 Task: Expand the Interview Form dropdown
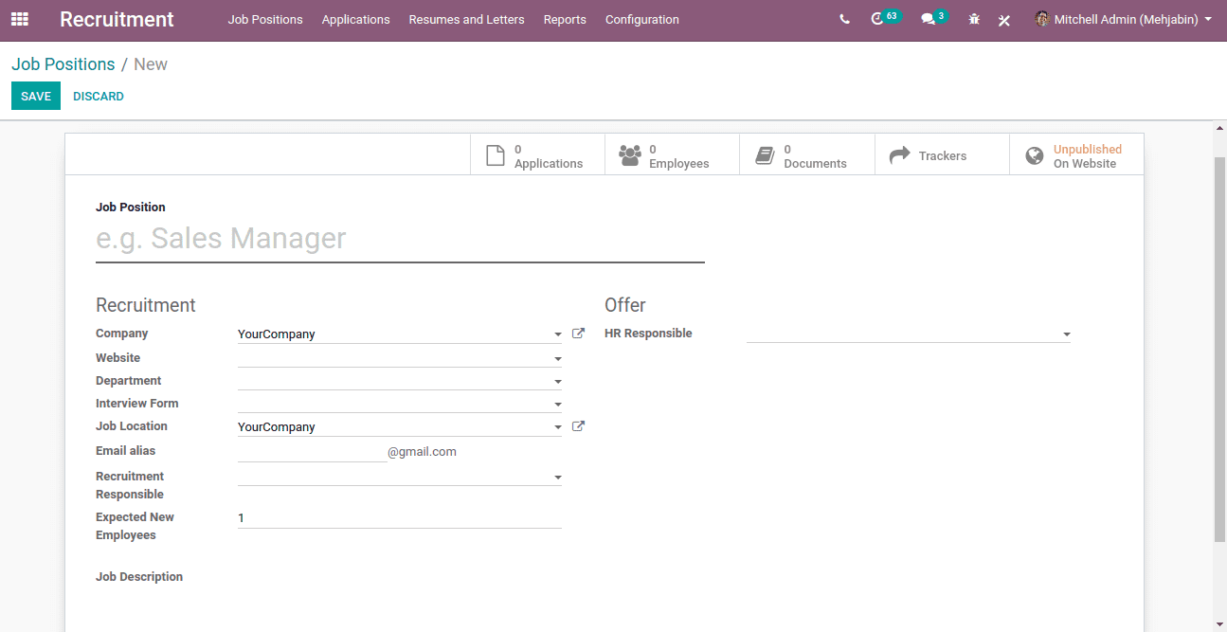557,405
